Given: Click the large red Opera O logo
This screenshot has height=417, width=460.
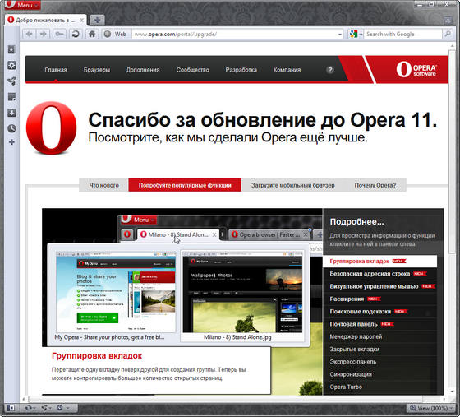Looking at the screenshot, I should pyautogui.click(x=51, y=128).
